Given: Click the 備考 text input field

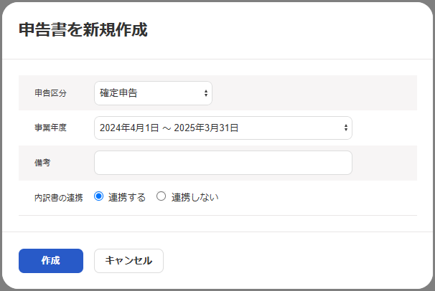Looking at the screenshot, I should (x=223, y=163).
